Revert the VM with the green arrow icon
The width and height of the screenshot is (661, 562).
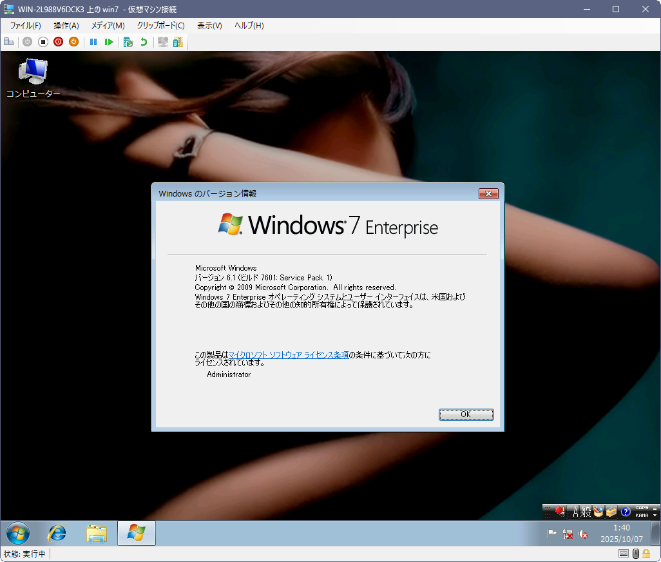pos(144,42)
